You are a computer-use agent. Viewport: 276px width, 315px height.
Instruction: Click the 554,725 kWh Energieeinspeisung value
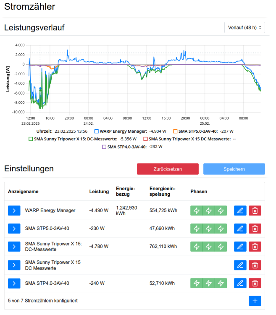point(163,210)
